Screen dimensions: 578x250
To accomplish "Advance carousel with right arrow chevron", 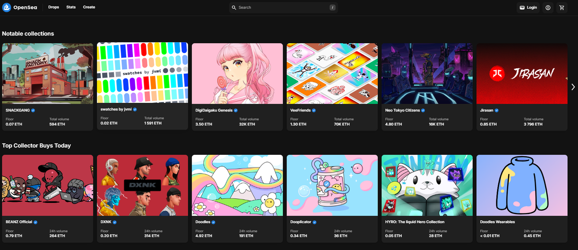I will 573,87.
